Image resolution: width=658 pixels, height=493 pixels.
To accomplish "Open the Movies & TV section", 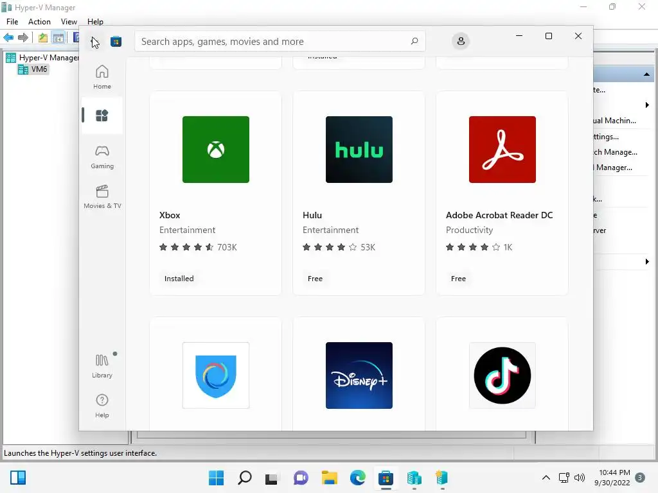I will pyautogui.click(x=102, y=196).
